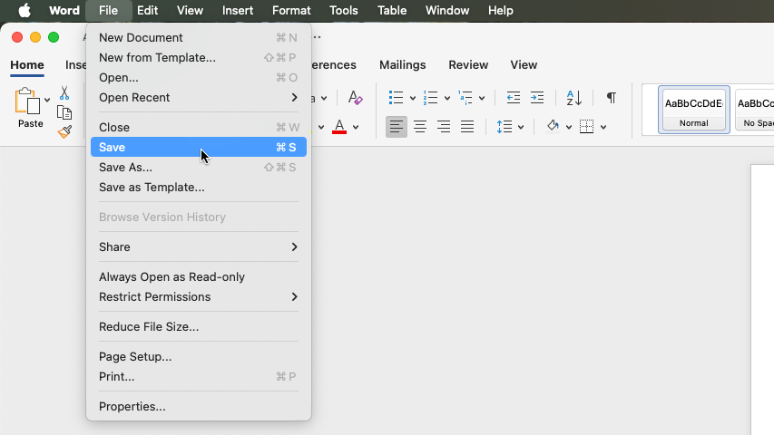Choose Reduce File Size... menu item

[199, 326]
